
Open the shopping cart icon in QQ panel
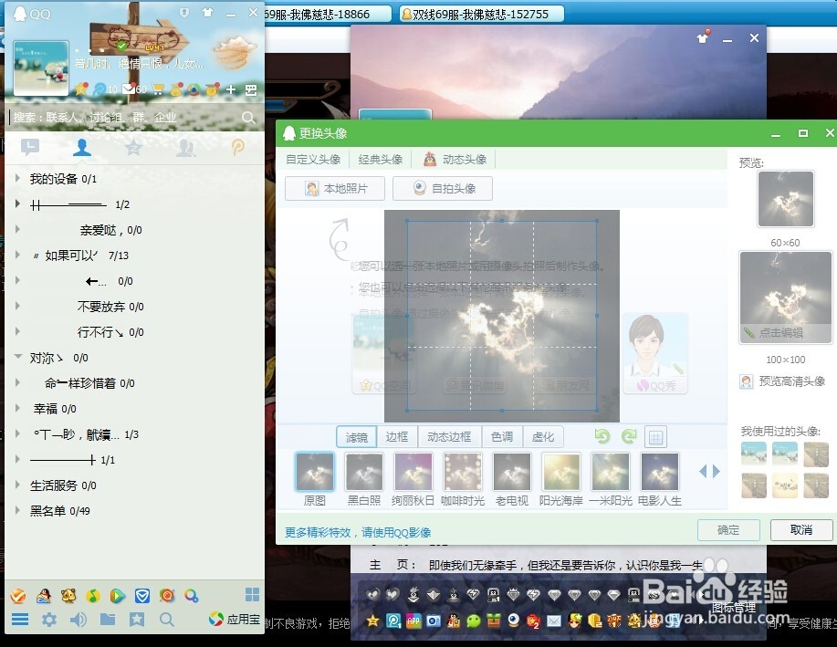[158, 89]
